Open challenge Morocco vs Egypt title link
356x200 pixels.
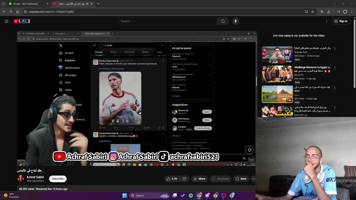(312, 69)
